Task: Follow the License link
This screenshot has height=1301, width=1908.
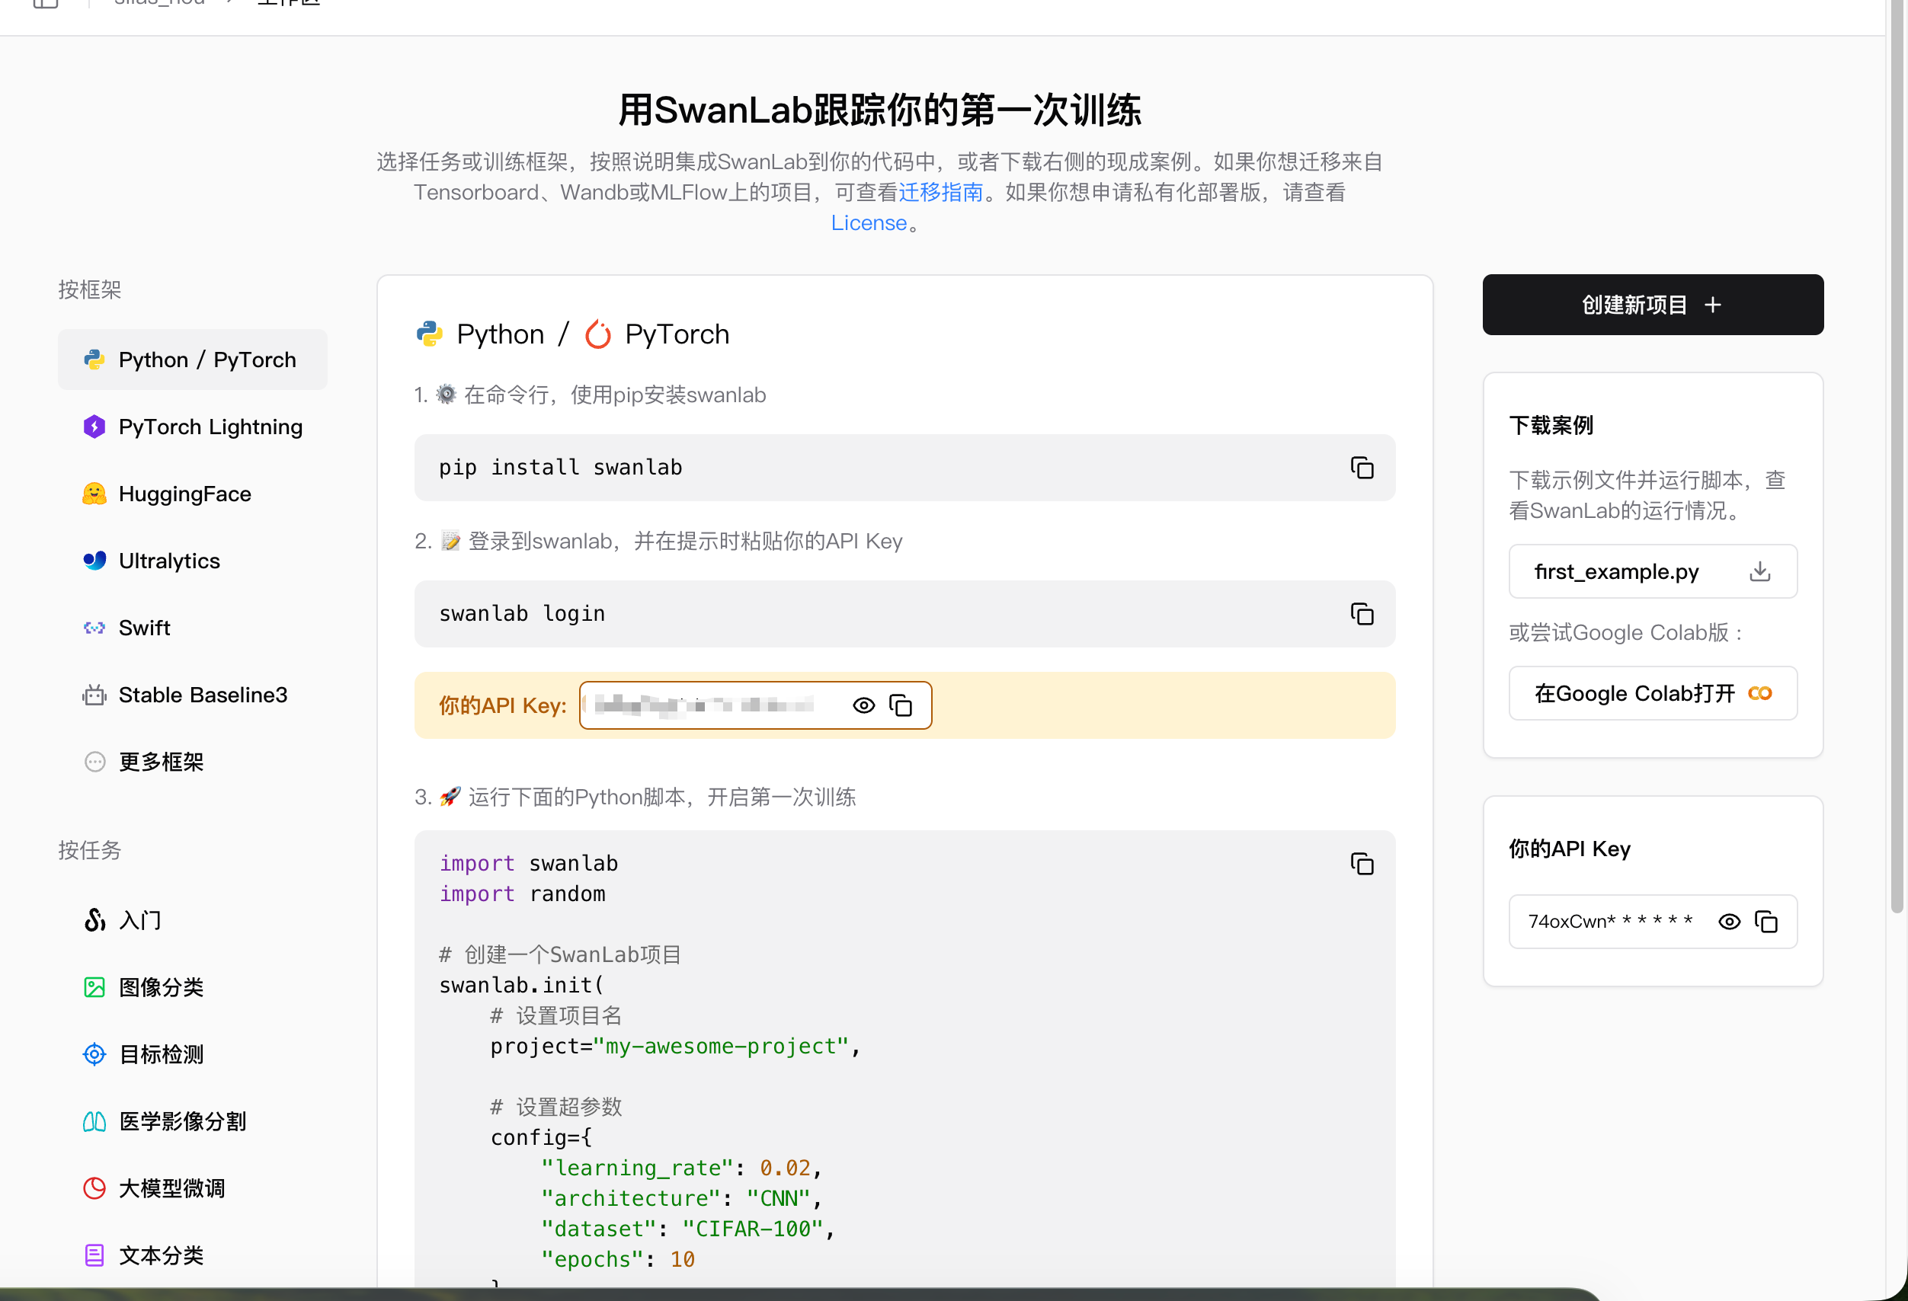Action: (x=868, y=223)
